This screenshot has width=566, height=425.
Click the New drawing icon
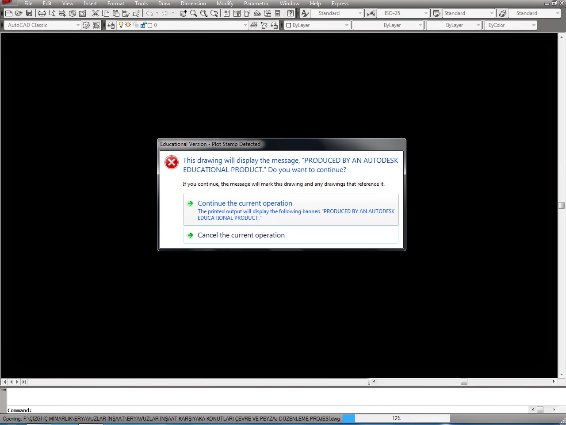(8, 13)
